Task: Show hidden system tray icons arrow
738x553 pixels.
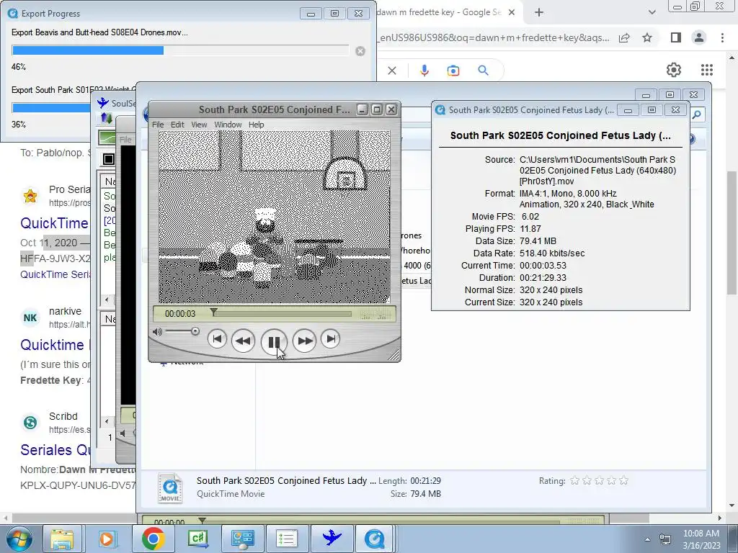Action: 647,539
